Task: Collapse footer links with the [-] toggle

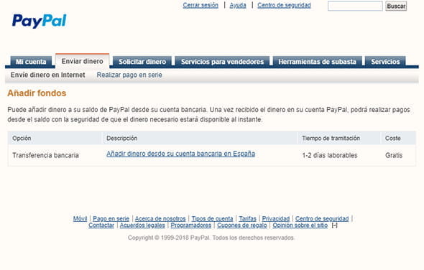Action: pos(334,225)
